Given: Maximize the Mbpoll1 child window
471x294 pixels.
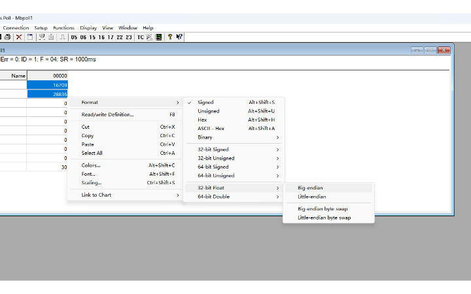Looking at the screenshot, I should point(430,50).
